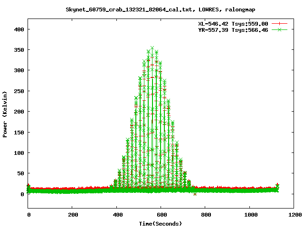Click the Time(Seconds) x-axis label
304x228 pixels.
tap(161, 224)
